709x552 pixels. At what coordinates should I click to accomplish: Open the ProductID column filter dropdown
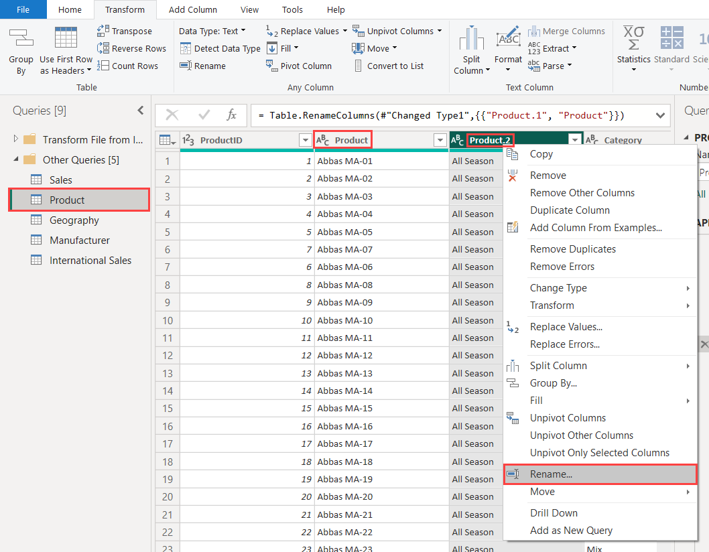(x=304, y=140)
